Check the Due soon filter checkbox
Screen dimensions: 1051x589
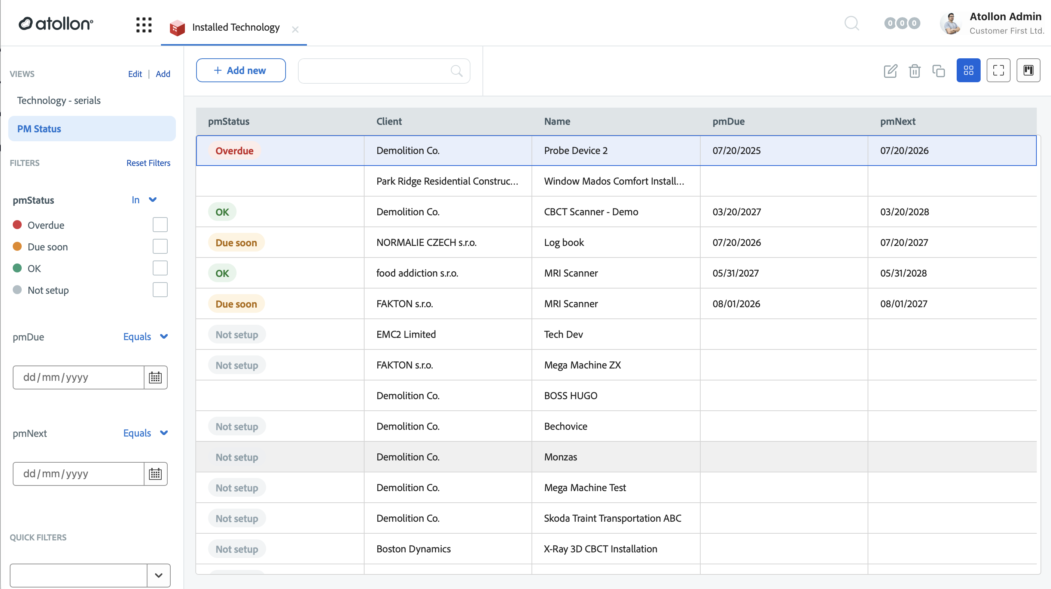(160, 246)
